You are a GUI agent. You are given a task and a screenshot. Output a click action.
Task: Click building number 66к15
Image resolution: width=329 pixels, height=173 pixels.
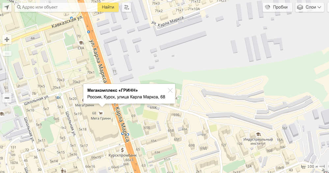96,157
